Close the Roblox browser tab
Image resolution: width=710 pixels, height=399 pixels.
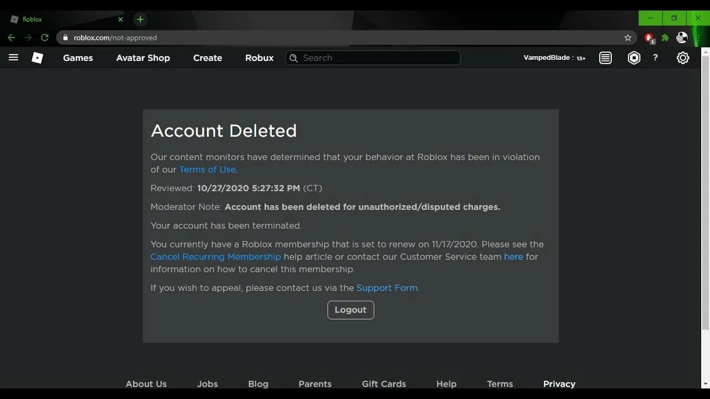pos(120,19)
